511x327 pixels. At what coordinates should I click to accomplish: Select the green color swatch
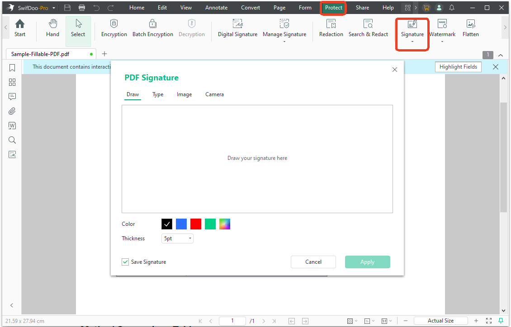pos(210,224)
